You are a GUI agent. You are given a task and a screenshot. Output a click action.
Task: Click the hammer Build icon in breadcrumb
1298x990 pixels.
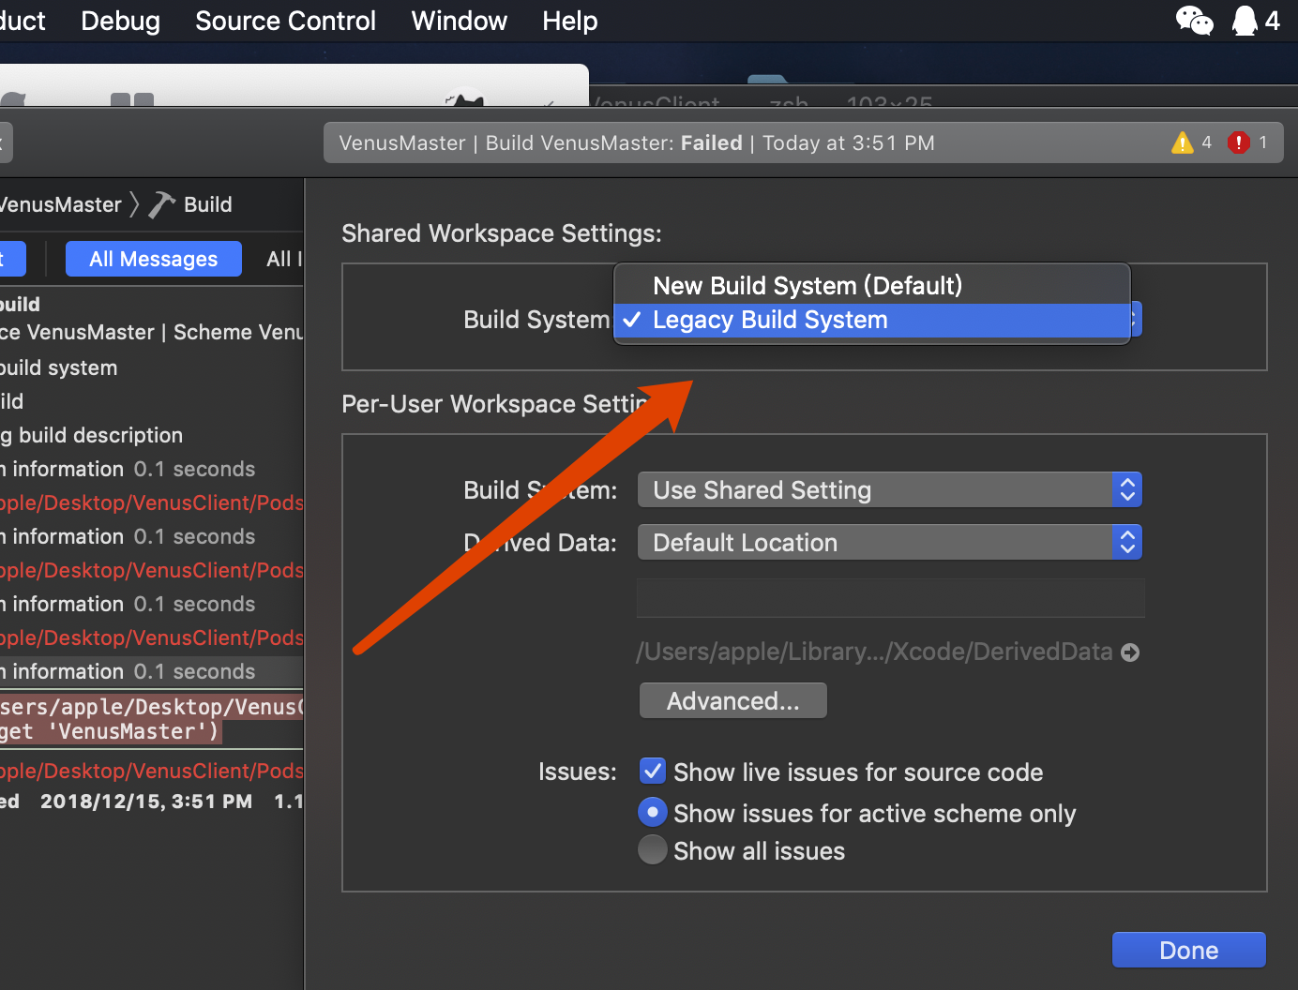coord(162,204)
